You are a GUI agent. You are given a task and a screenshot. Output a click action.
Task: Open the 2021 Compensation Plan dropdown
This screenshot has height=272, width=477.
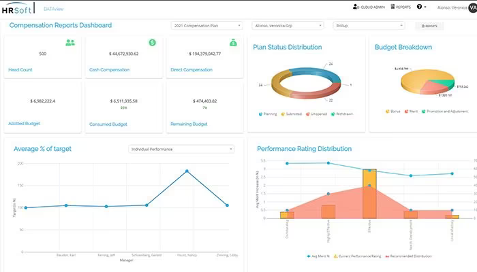pos(207,26)
